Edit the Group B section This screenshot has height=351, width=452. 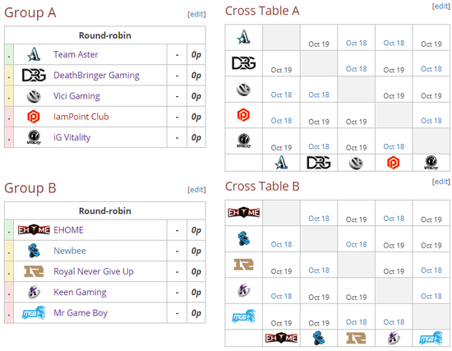pyautogui.click(x=196, y=190)
